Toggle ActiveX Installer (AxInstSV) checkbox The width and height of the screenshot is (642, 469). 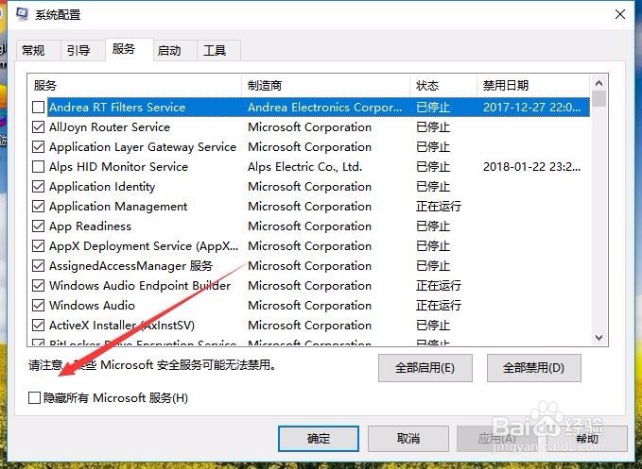coord(38,326)
